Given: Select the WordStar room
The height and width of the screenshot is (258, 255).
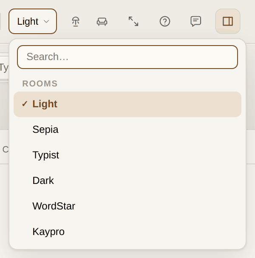Looking at the screenshot, I should pos(127,206).
